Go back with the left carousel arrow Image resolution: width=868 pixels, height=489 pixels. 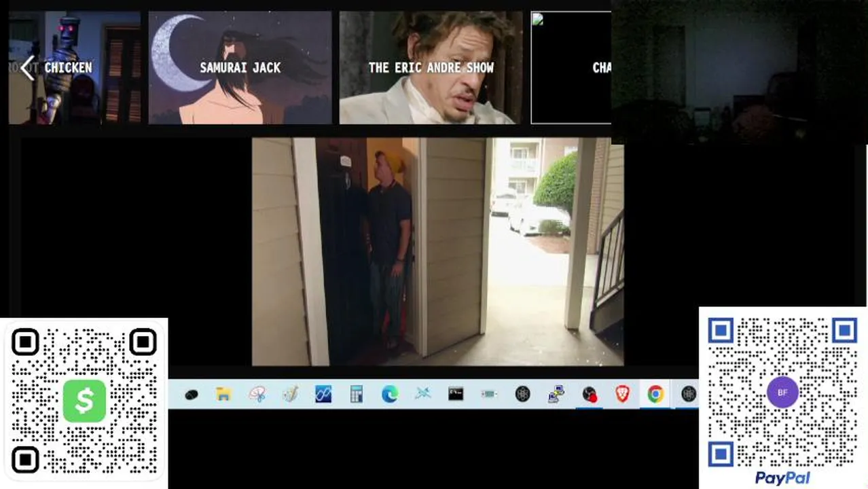pyautogui.click(x=27, y=68)
